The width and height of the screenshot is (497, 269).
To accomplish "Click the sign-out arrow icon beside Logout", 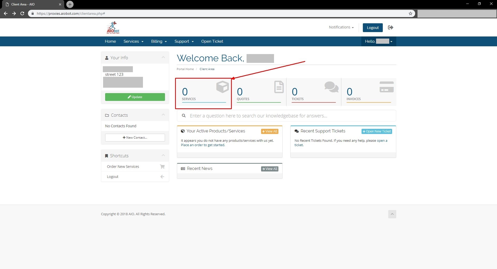I will click(391, 27).
